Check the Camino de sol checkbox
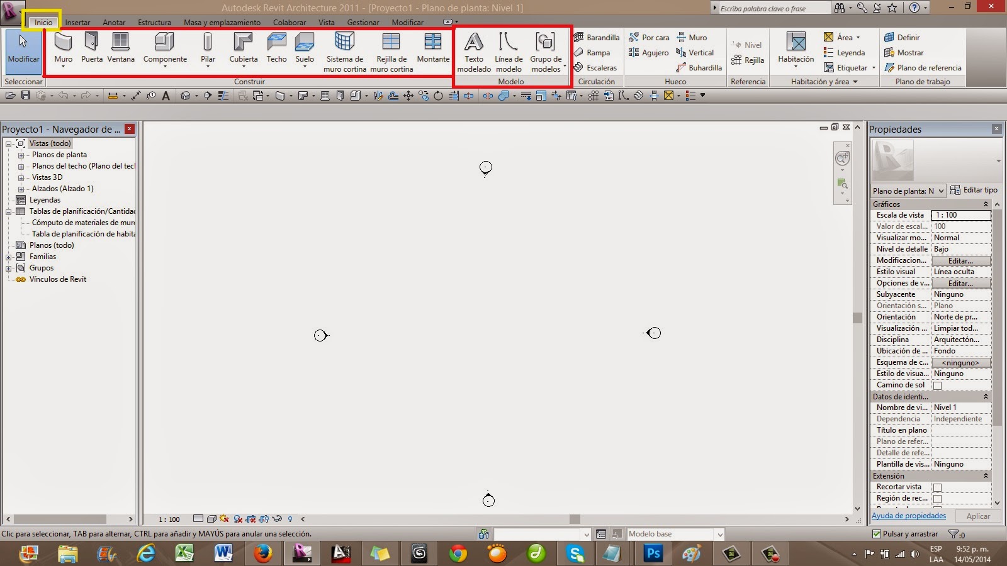The image size is (1007, 566). pos(937,385)
